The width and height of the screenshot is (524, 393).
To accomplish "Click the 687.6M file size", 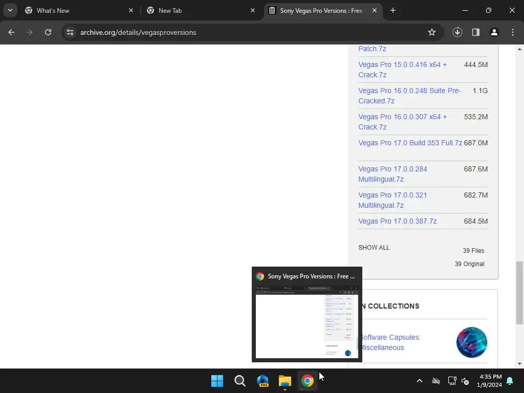I will click(x=475, y=169).
